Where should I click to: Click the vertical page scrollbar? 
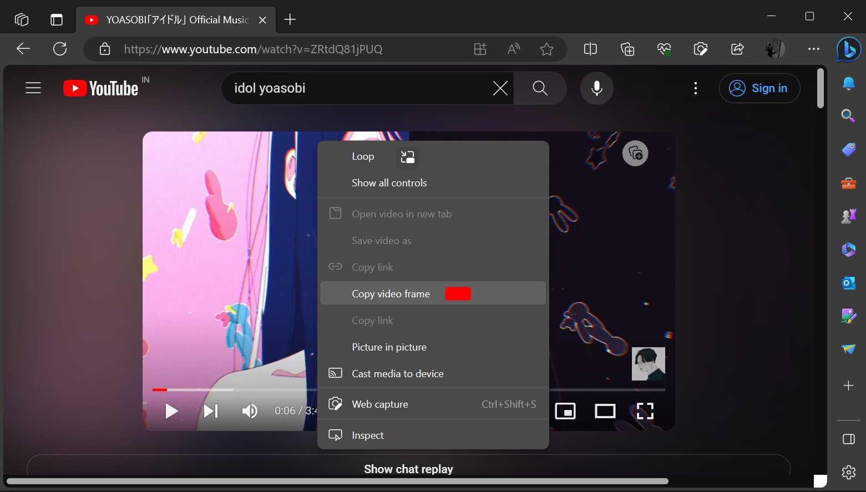pos(821,88)
